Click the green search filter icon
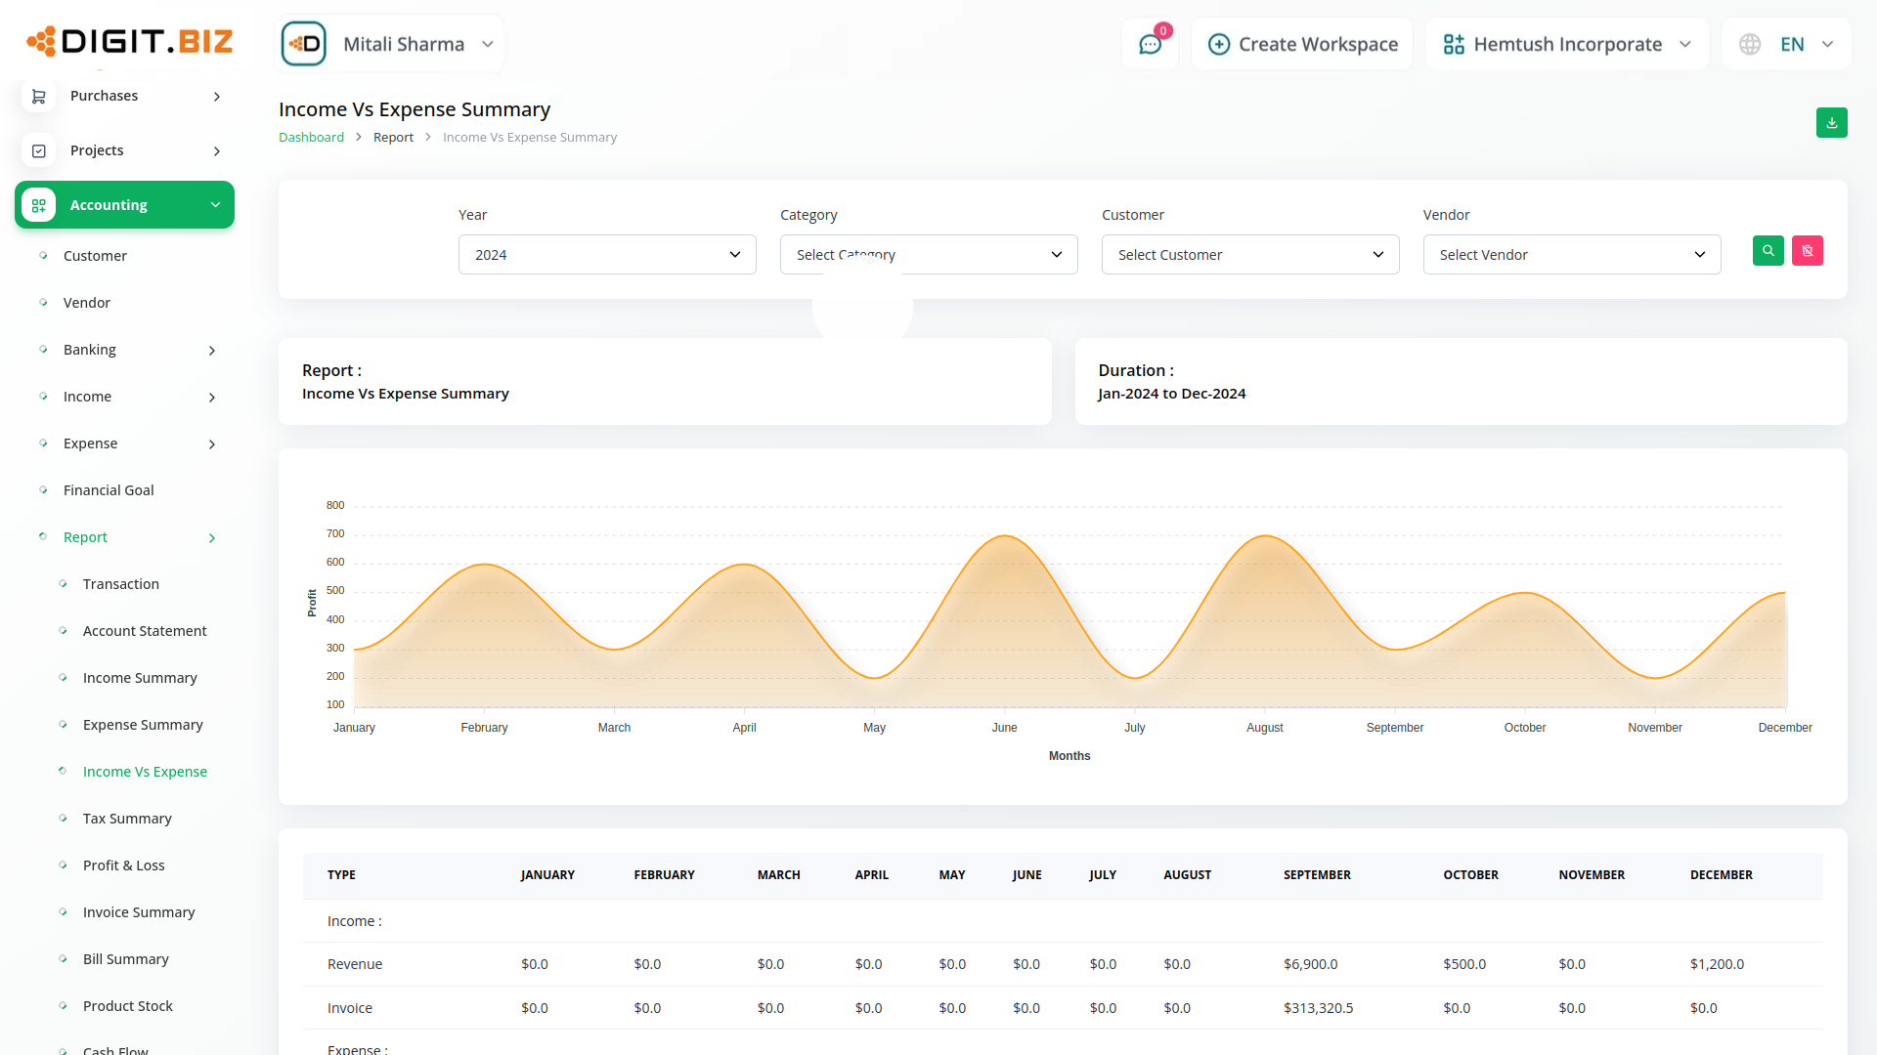Screen dimensions: 1877x1055 (x=1768, y=251)
